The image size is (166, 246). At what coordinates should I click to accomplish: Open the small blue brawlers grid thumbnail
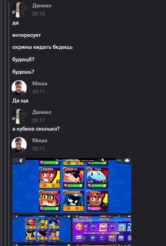[x=41, y=229]
